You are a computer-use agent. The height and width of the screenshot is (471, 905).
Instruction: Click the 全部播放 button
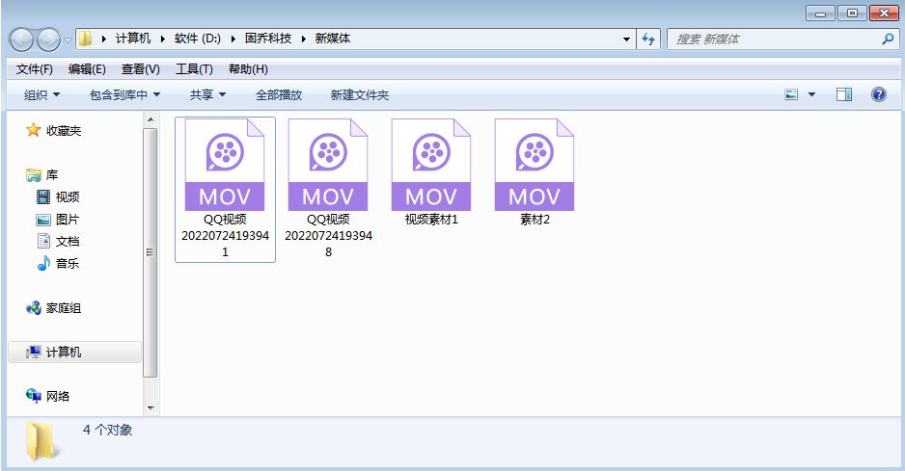[x=279, y=94]
